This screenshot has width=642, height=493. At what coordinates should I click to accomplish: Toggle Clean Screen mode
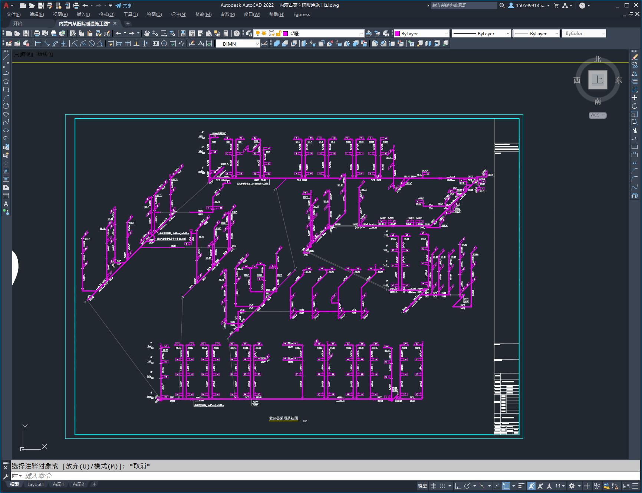click(626, 486)
